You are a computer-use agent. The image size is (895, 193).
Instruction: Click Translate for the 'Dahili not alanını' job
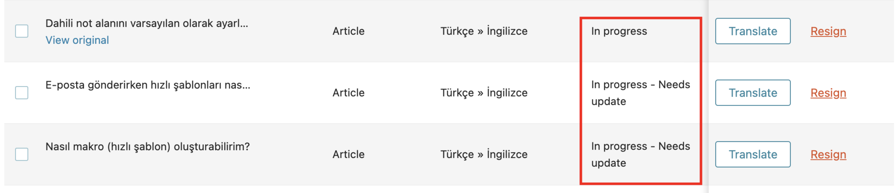[x=753, y=31]
